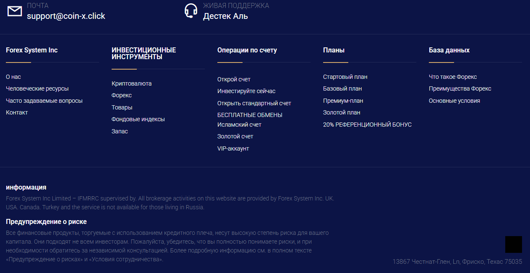
Task: Click the black square button at bottom right
Action: point(513,244)
